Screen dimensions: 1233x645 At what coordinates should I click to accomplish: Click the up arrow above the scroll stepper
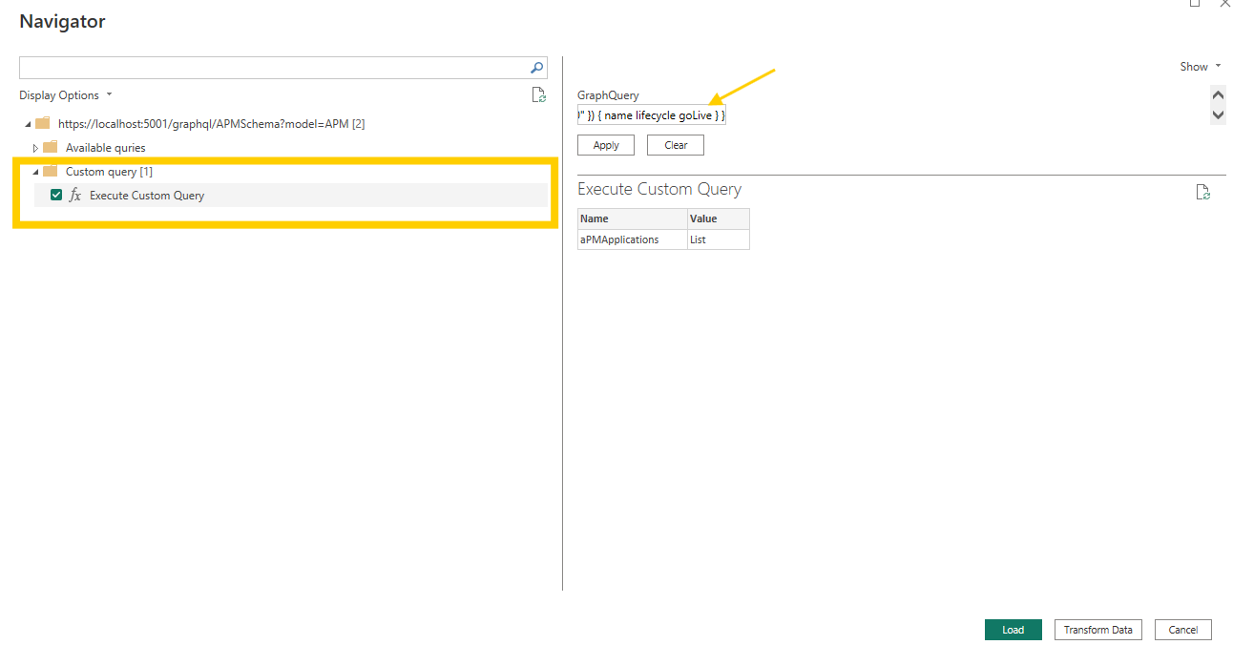(1218, 94)
